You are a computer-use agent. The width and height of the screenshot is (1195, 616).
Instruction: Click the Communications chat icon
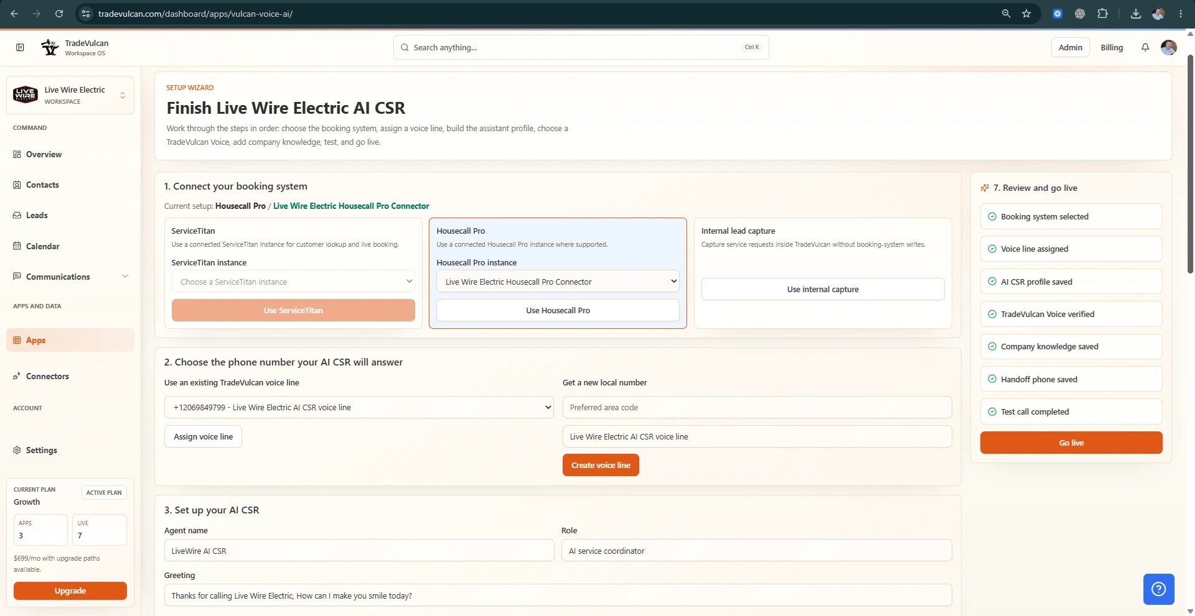click(17, 277)
